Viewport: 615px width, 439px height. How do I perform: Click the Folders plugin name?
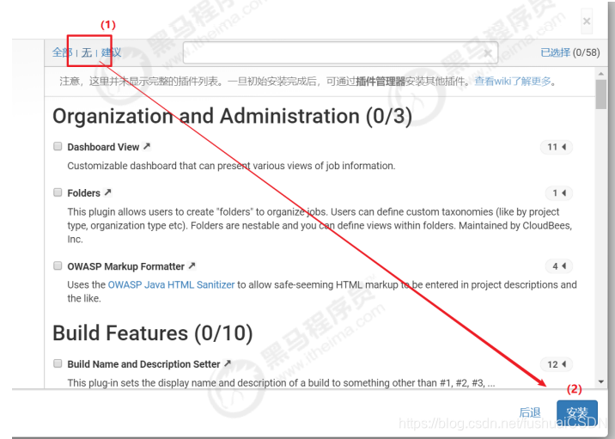click(x=84, y=193)
